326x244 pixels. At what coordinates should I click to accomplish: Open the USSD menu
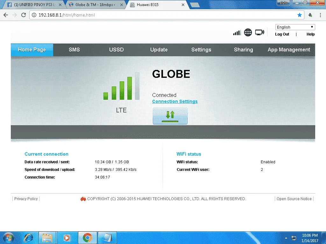[x=117, y=50]
